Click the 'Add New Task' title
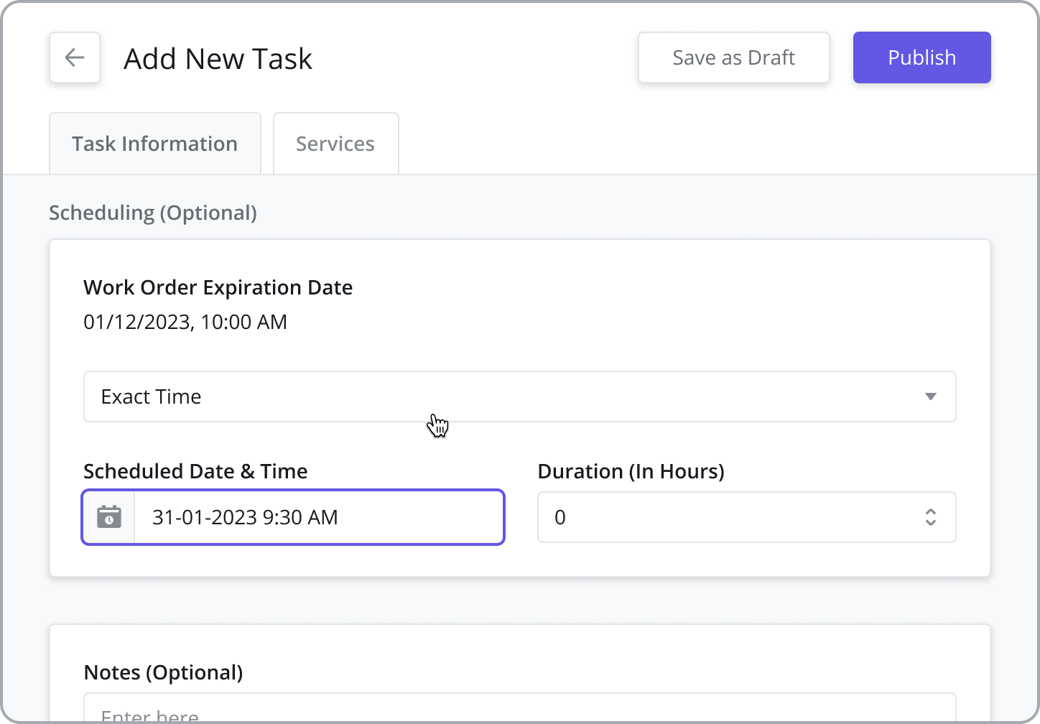The width and height of the screenshot is (1040, 724). (218, 58)
